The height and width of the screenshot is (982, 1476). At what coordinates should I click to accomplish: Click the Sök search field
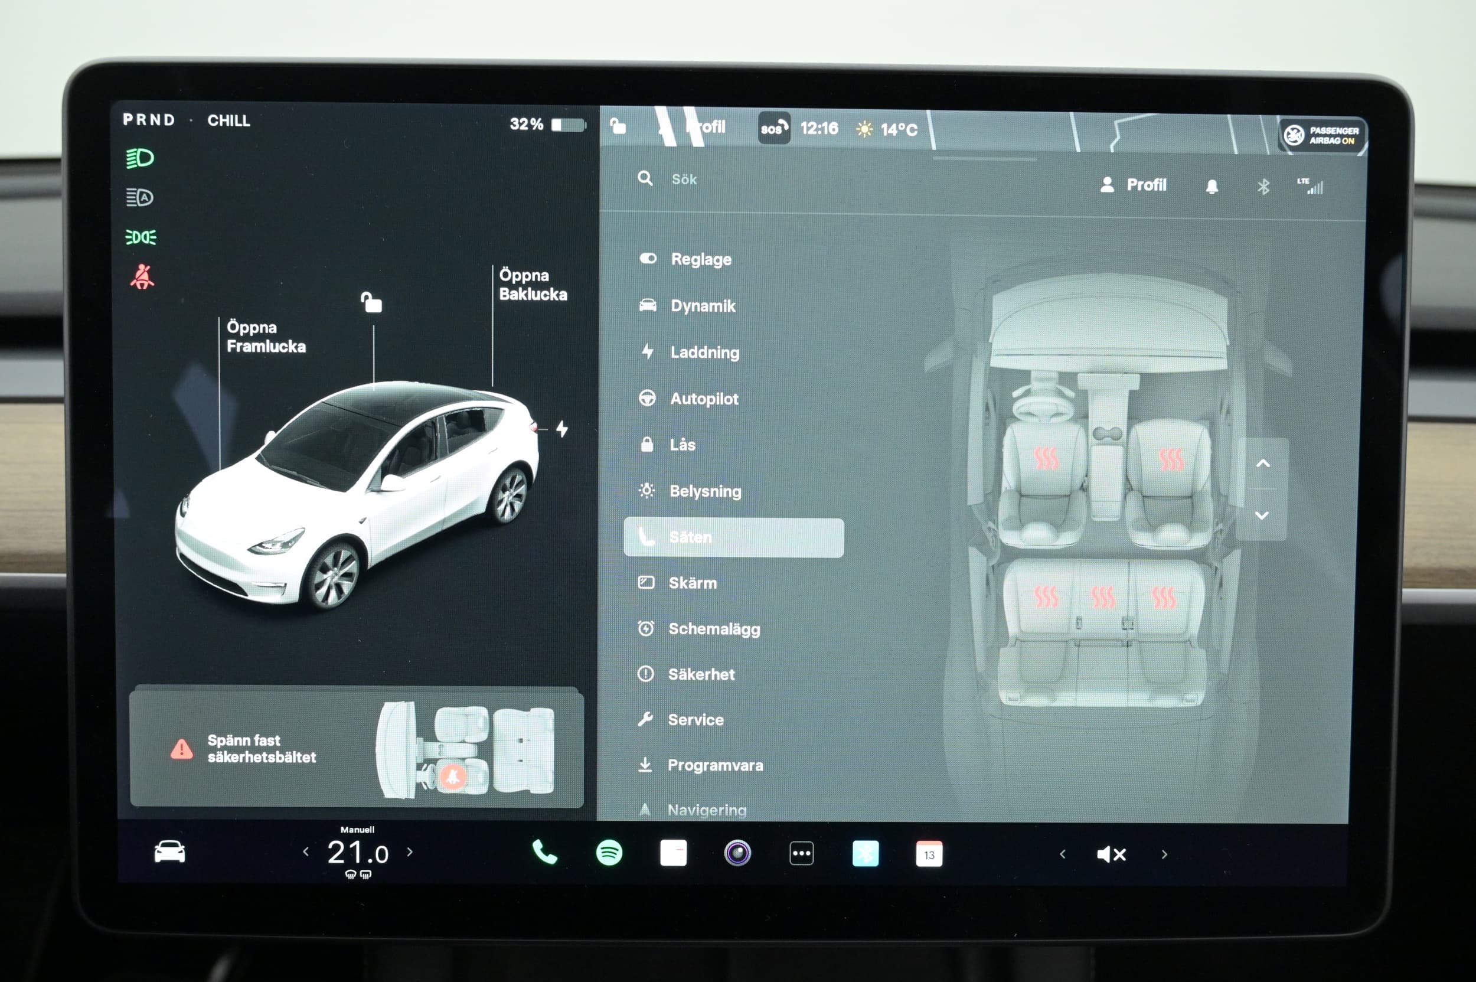coord(684,179)
